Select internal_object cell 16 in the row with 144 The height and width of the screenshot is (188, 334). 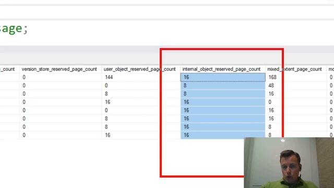point(223,77)
